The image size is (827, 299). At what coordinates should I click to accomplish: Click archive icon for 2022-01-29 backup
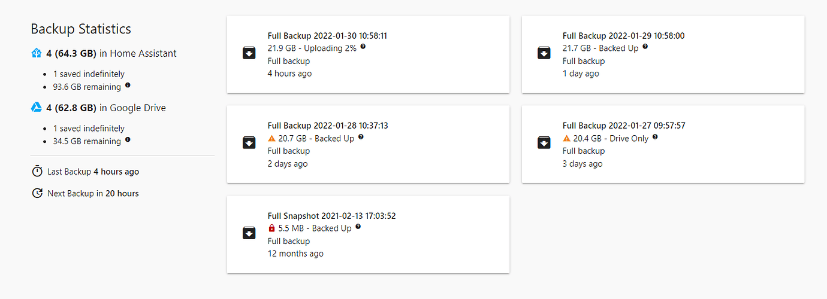[544, 53]
